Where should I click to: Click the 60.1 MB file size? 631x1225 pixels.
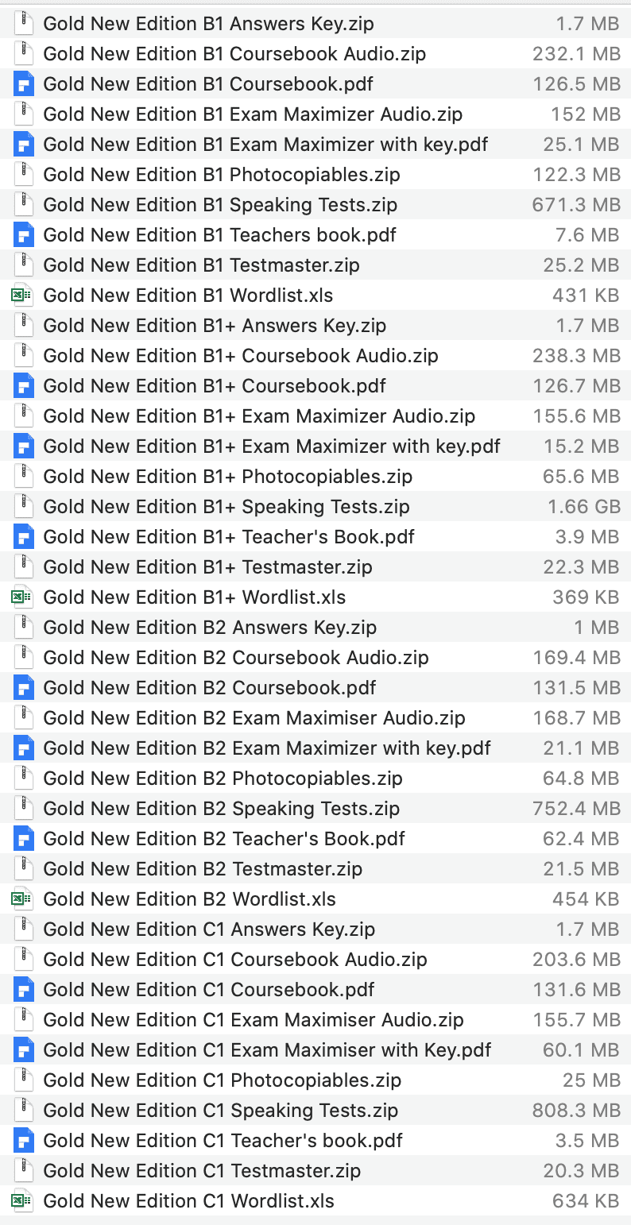coord(581,1050)
